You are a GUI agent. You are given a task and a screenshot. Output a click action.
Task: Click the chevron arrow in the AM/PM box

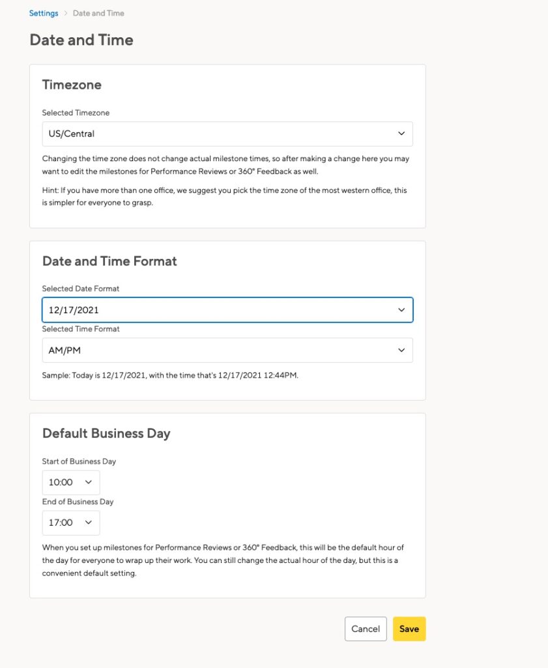pos(401,350)
